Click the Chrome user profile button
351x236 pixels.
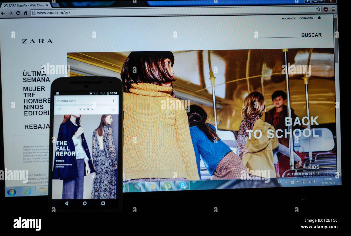coord(307,1)
